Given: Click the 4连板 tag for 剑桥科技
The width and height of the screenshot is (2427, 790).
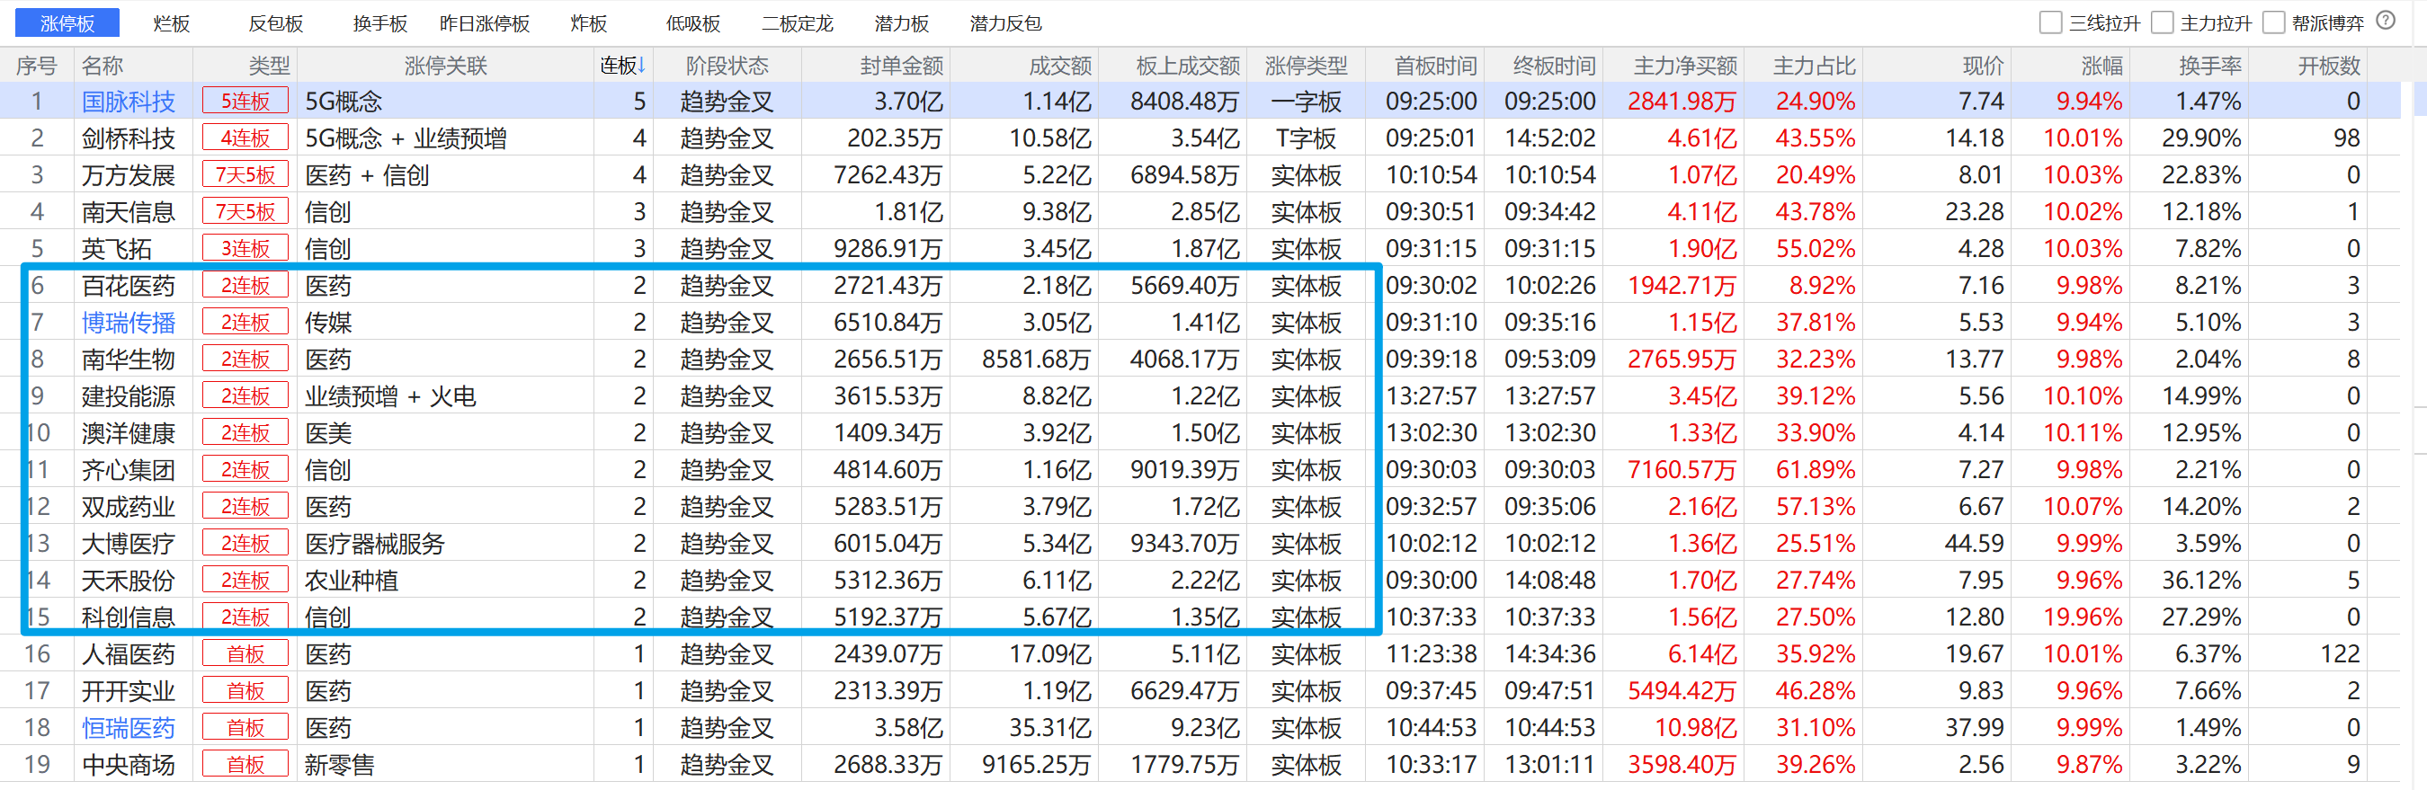Looking at the screenshot, I should pyautogui.click(x=245, y=138).
